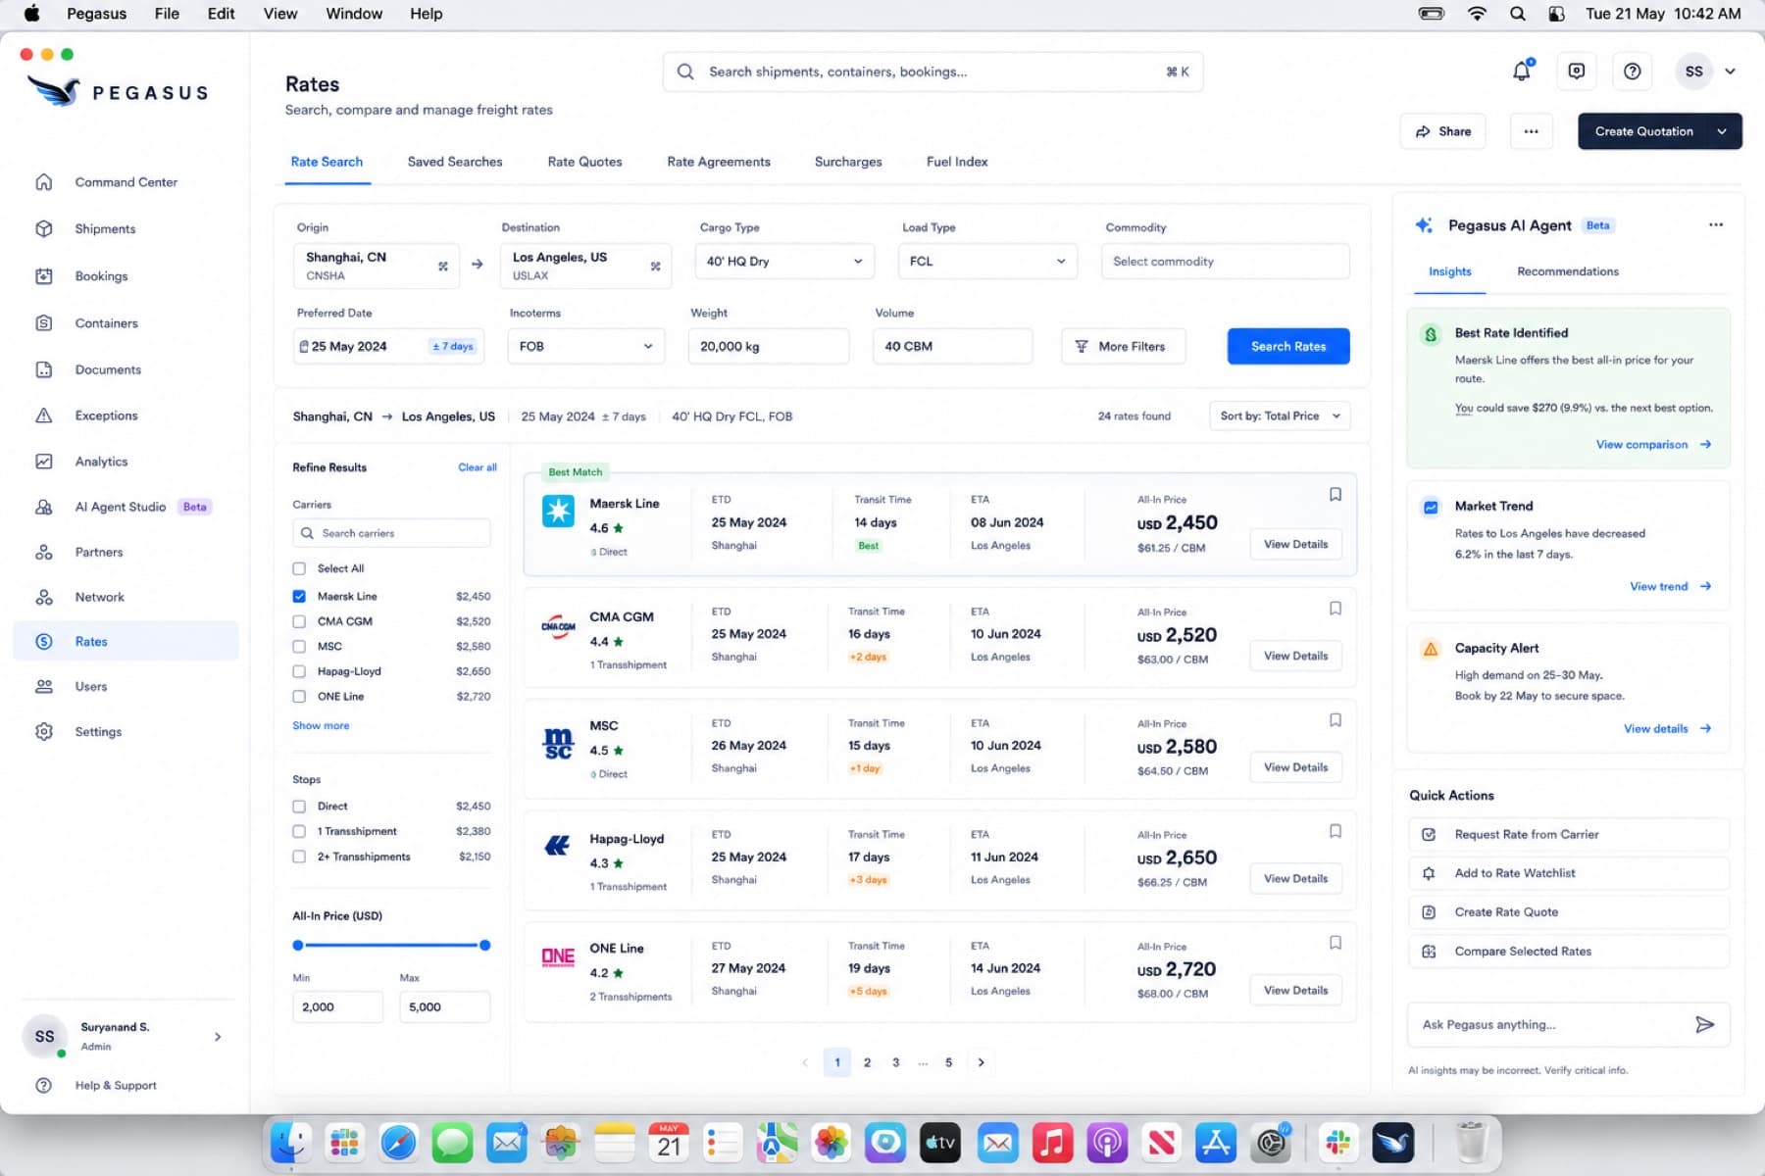Expand the Load Type FCL dropdown

(987, 262)
